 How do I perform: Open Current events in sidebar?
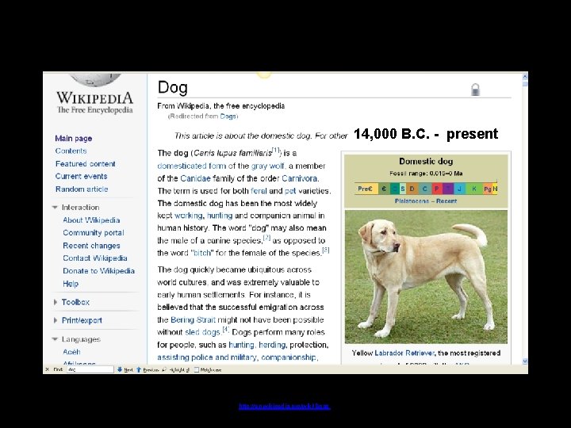click(81, 176)
